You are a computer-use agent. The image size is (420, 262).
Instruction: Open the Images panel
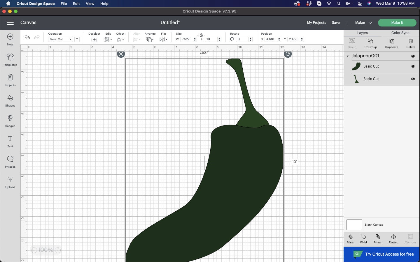[x=10, y=121]
